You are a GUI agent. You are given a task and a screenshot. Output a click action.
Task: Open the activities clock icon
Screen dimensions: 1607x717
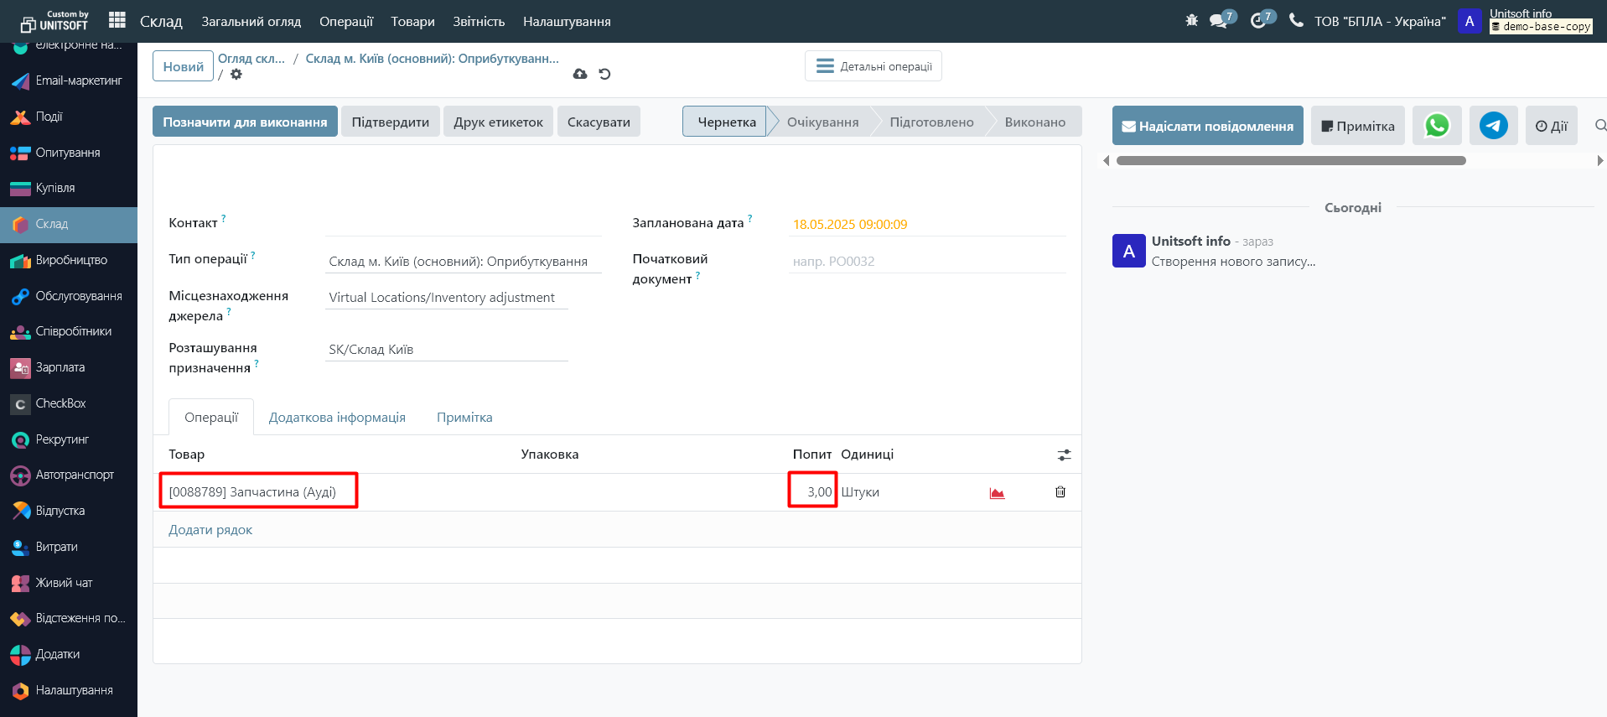pyautogui.click(x=1259, y=20)
